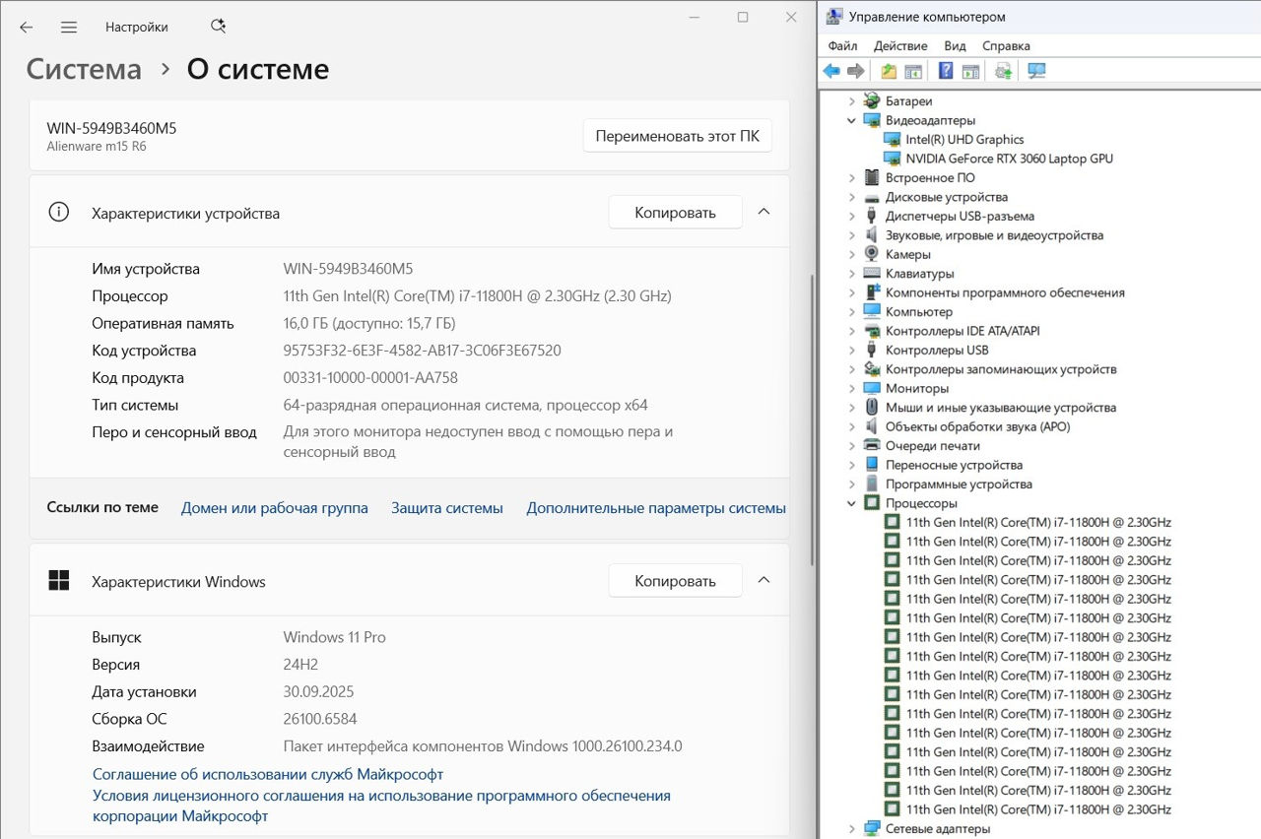The width and height of the screenshot is (1261, 839).
Task: Click the Help question mark toolbar icon
Action: (945, 71)
